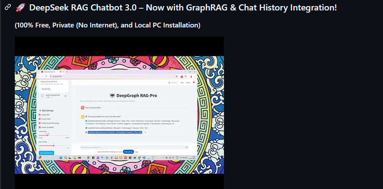Click the blue Clear Chat History button
383x189 pixels.
46,153
